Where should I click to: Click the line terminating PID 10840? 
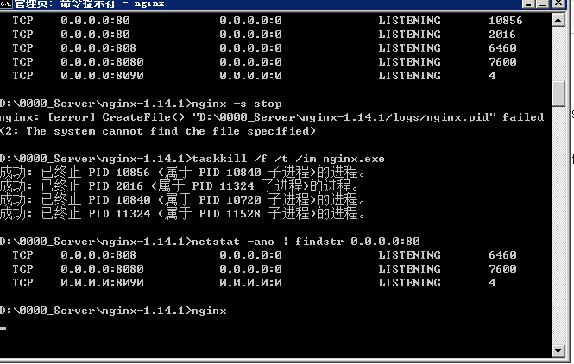pyautogui.click(x=182, y=200)
